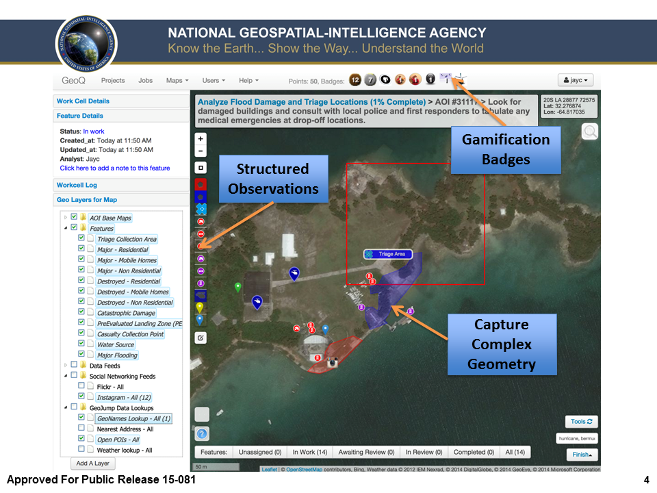Open the blue question mark help button

pos(202,434)
